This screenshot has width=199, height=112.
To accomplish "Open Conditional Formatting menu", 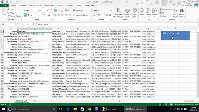I will [x=118, y=13].
